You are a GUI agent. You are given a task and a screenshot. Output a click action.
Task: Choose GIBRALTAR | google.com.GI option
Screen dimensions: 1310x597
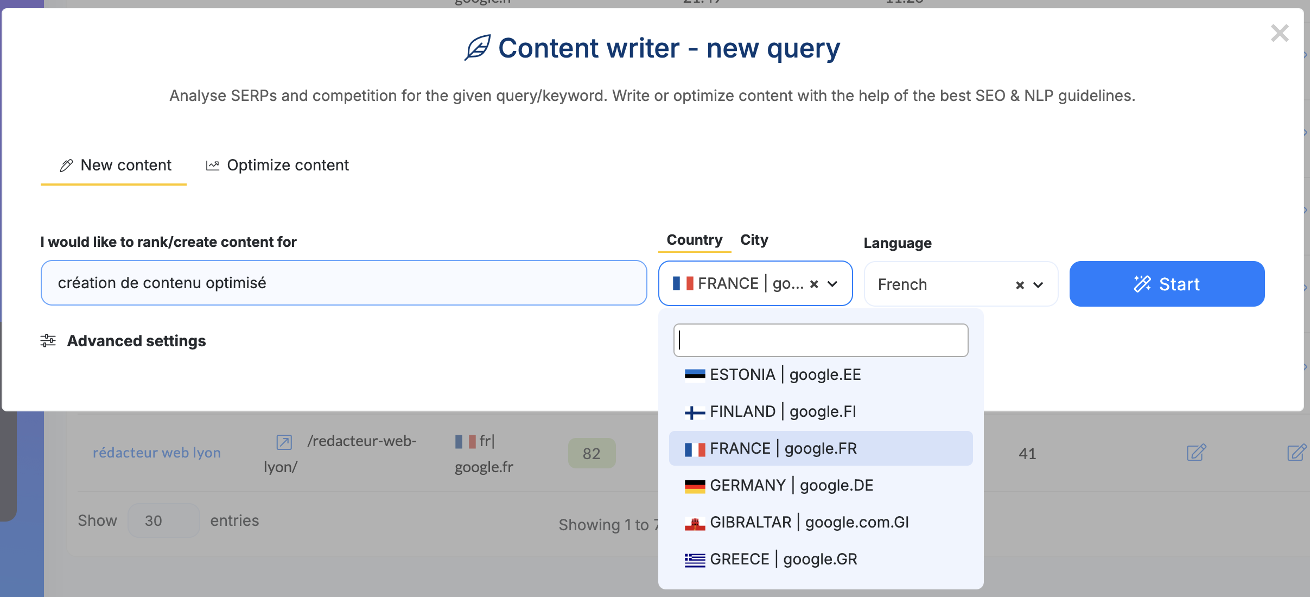click(x=821, y=522)
